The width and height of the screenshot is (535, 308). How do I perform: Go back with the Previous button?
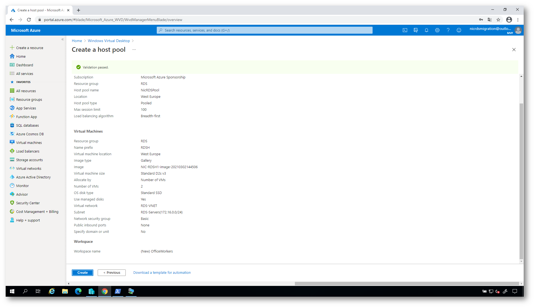pos(112,273)
